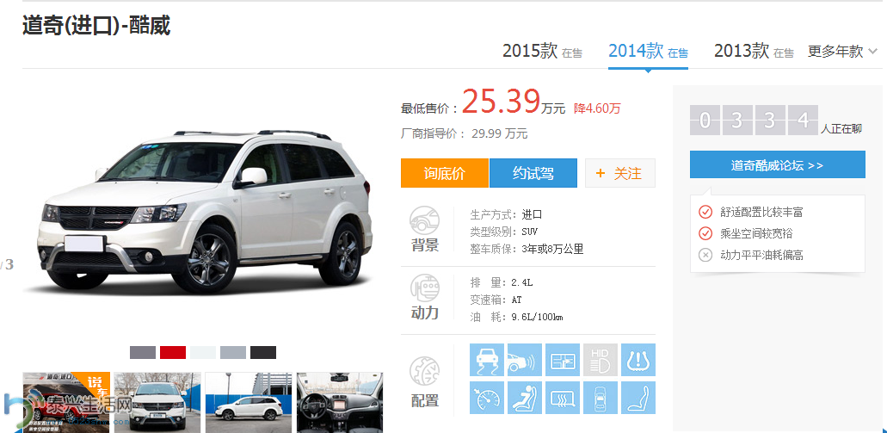The width and height of the screenshot is (887, 433).
Task: Open the 道奇酷威论坛 forum link
Action: tap(777, 165)
